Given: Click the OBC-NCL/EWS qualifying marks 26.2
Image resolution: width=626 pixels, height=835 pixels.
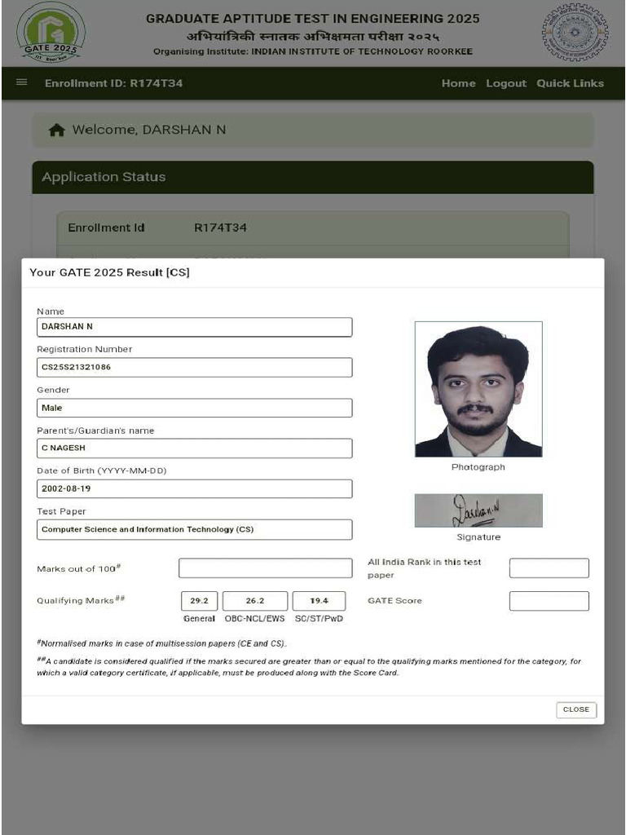Looking at the screenshot, I should [x=255, y=601].
